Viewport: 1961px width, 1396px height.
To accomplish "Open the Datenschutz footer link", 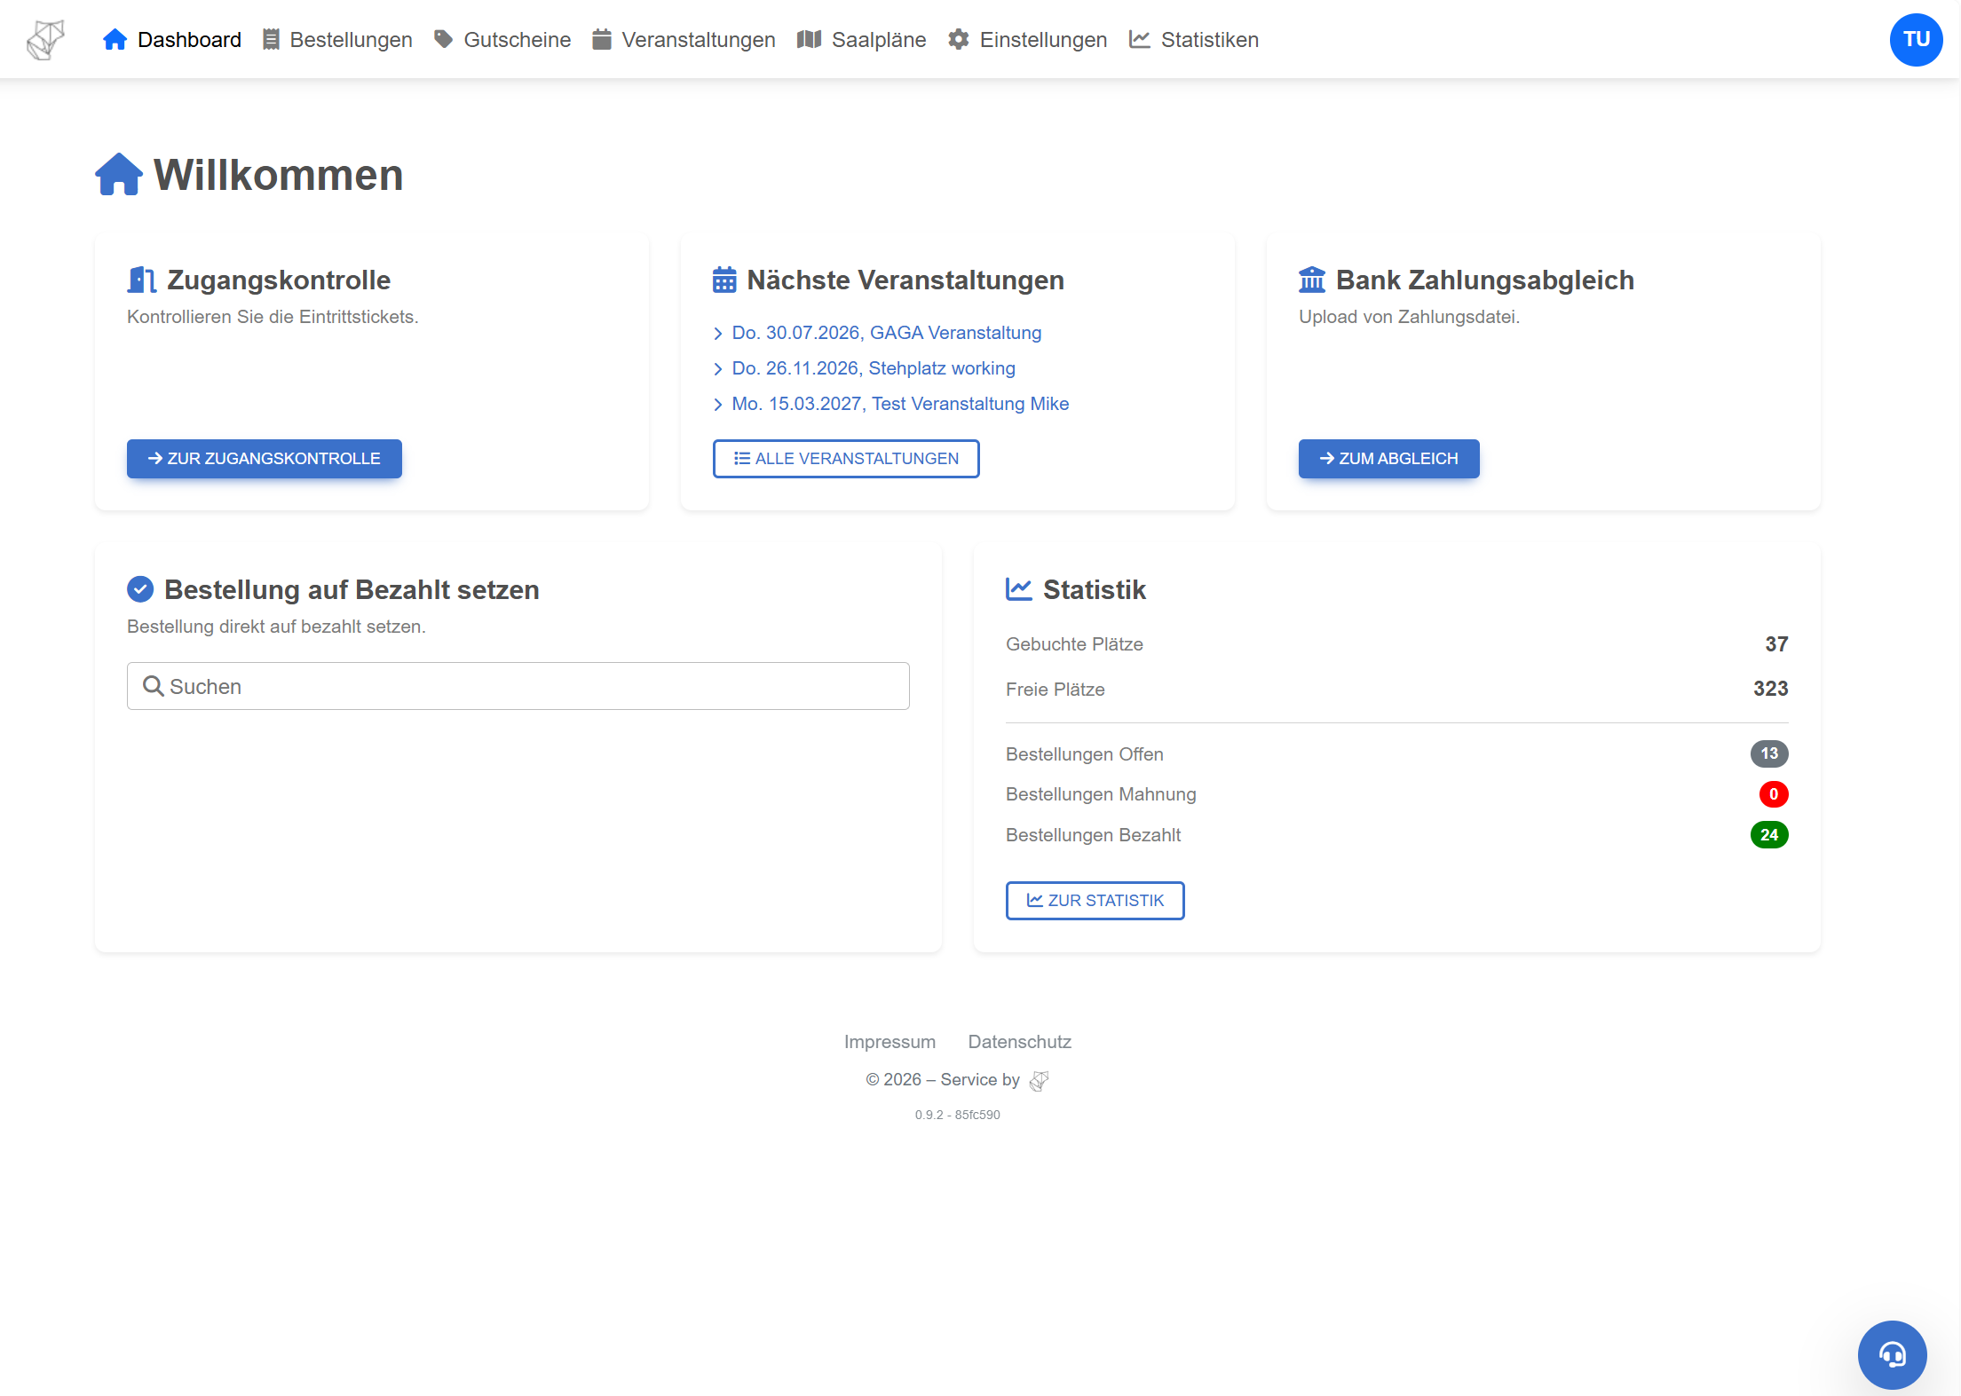I will coord(1020,1042).
